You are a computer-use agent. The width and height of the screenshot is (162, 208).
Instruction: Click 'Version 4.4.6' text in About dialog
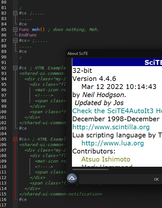94,79
